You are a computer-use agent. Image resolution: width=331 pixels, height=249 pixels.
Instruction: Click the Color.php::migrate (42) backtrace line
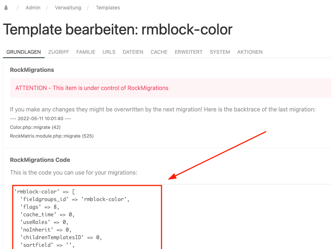[35, 127]
